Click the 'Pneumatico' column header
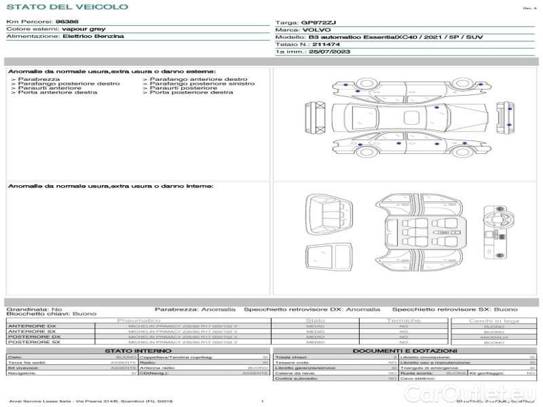543x407 pixels. pyautogui.click(x=139, y=320)
